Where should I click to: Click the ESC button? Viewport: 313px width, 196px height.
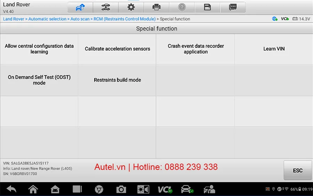[x=298, y=171]
